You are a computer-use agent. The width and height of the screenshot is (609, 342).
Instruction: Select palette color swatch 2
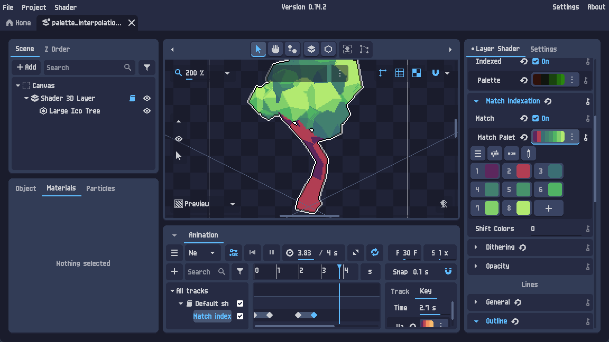pos(516,171)
